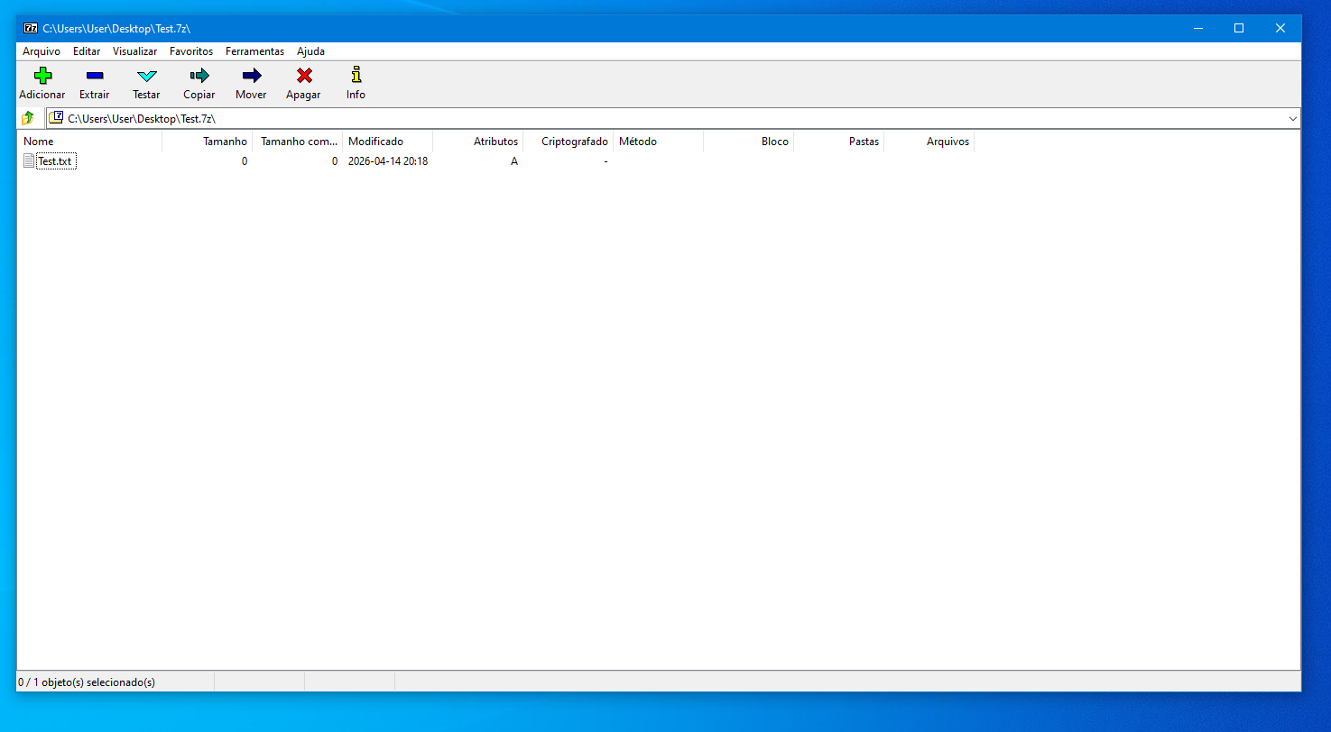The height and width of the screenshot is (732, 1331).
Task: Sort by the Tamanho column header
Action: (208, 142)
